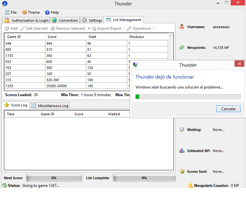The width and height of the screenshot is (246, 199).
Task: Click the Scores Sent icon
Action: 181,172
